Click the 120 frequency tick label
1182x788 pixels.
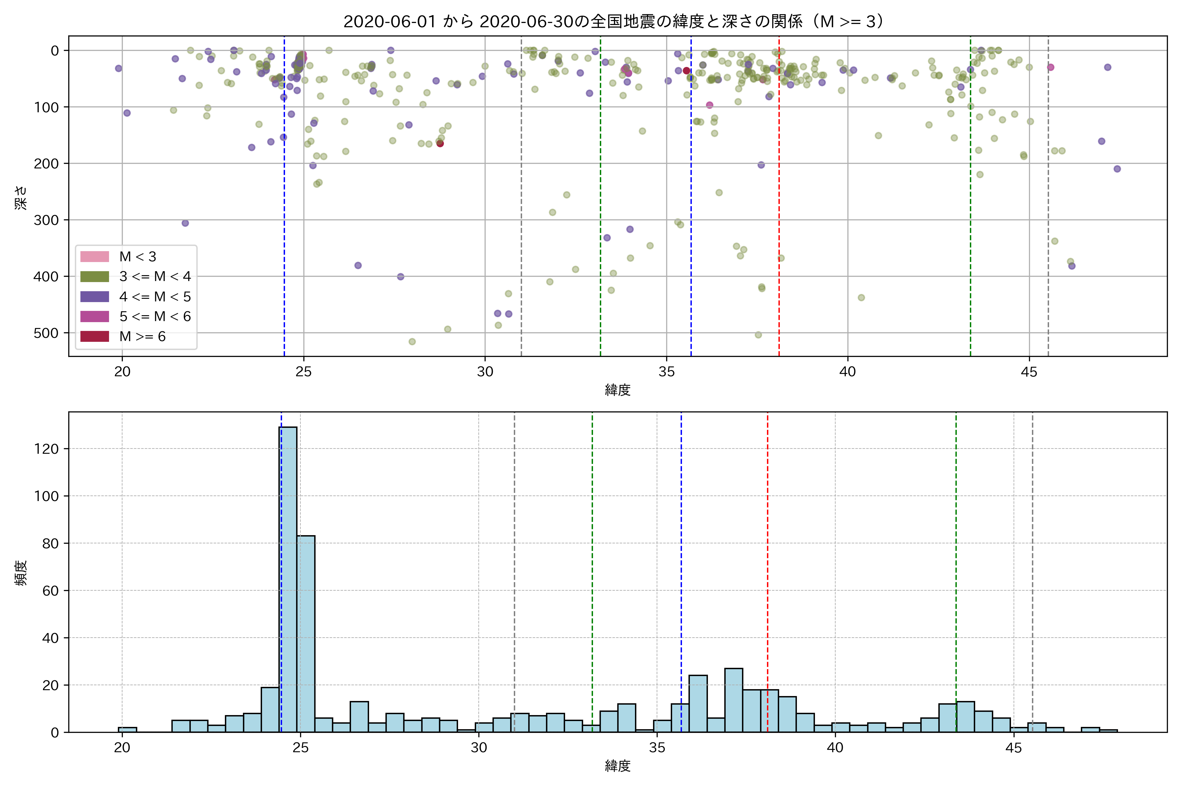(46, 449)
